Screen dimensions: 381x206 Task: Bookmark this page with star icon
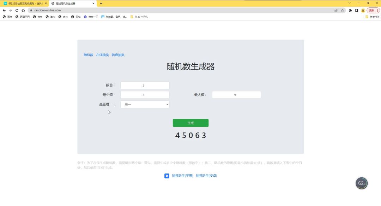tap(342, 10)
